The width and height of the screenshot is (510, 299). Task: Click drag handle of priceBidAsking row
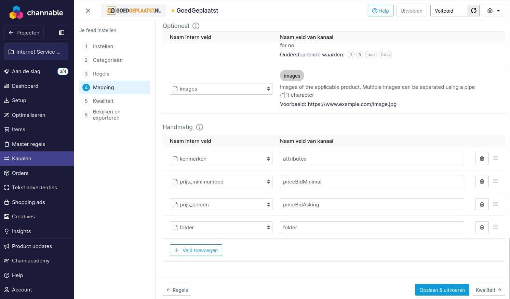[x=495, y=204]
